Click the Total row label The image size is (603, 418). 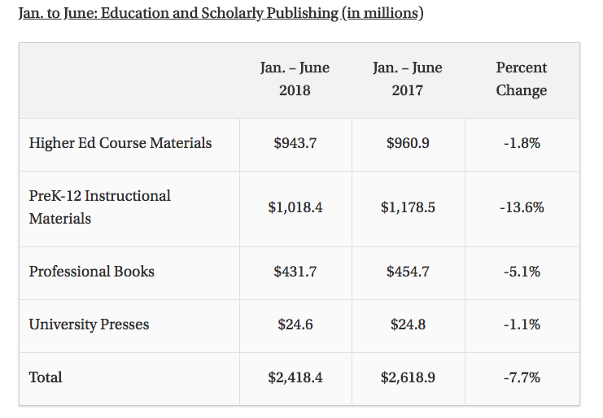[x=46, y=377]
